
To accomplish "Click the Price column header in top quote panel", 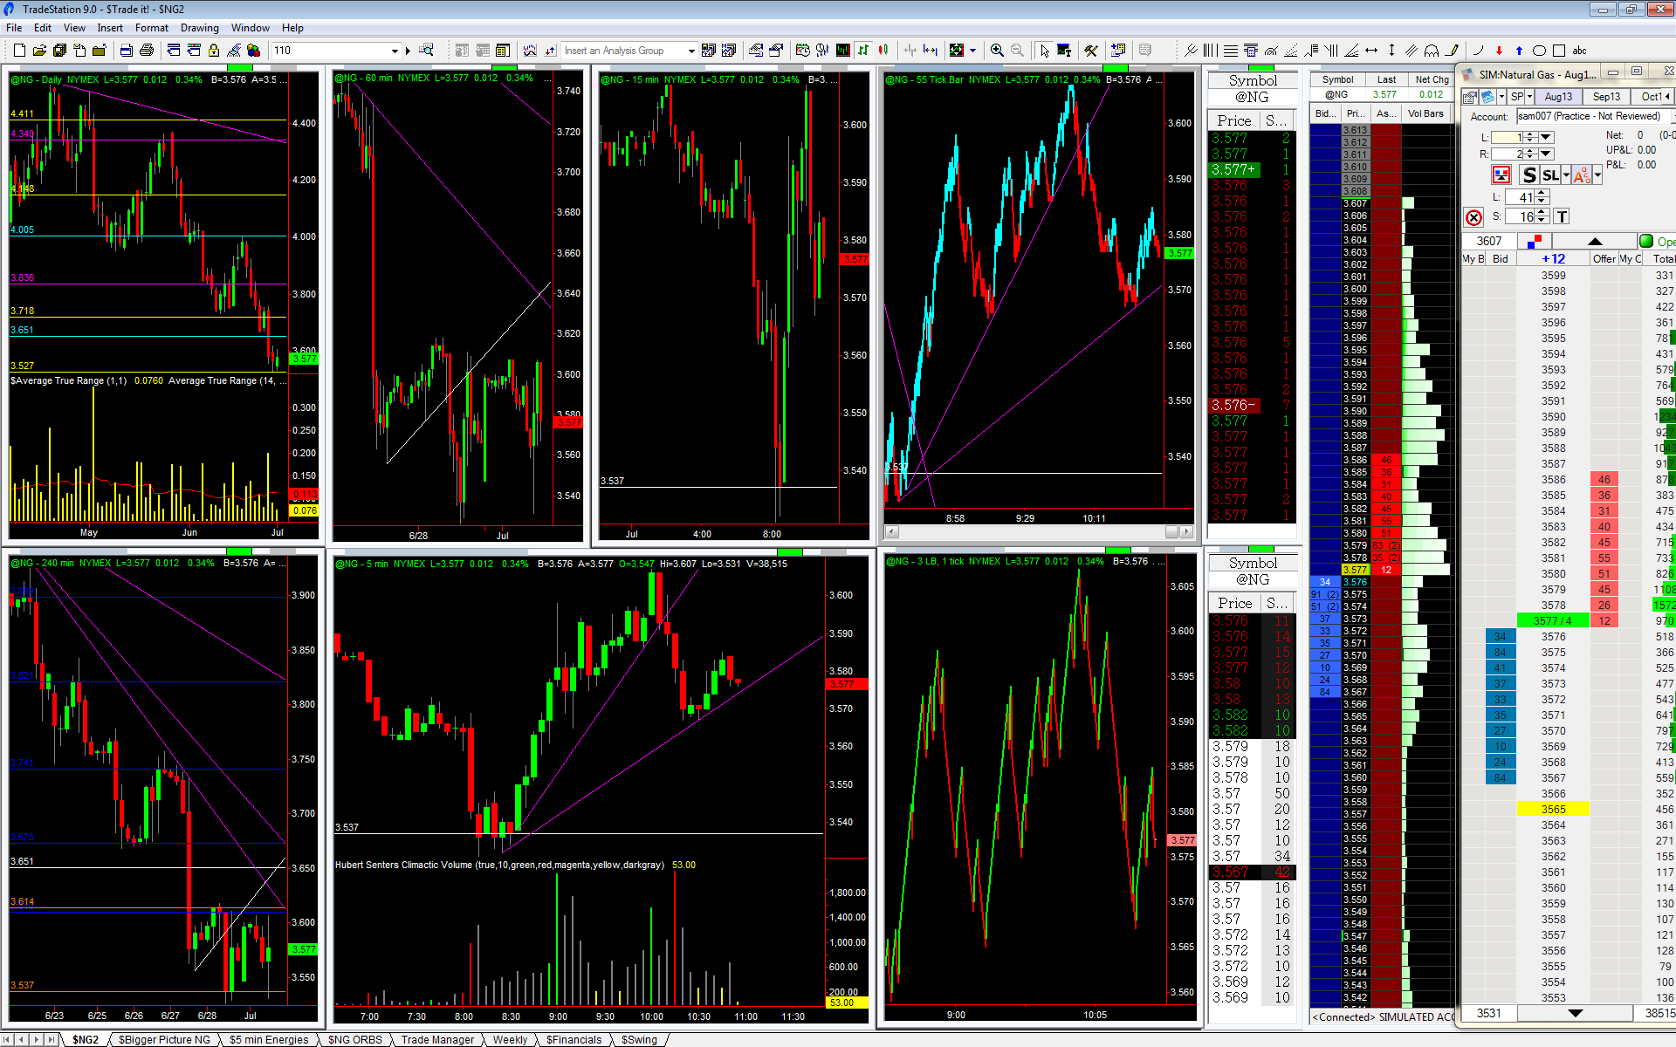I will click(x=1234, y=120).
